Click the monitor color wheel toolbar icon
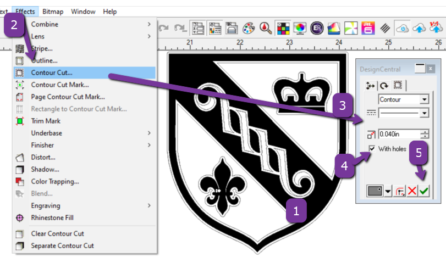 coord(300,28)
